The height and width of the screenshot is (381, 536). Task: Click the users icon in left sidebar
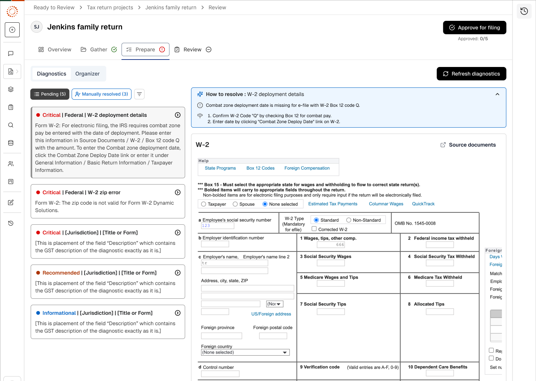tap(11, 164)
